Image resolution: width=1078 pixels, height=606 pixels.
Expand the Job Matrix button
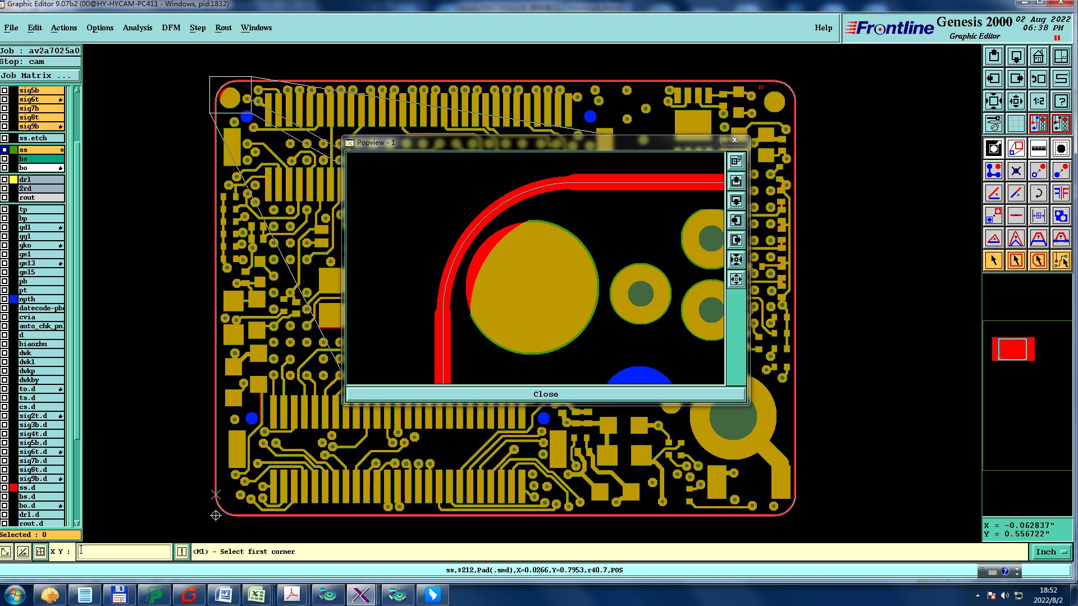coord(39,75)
